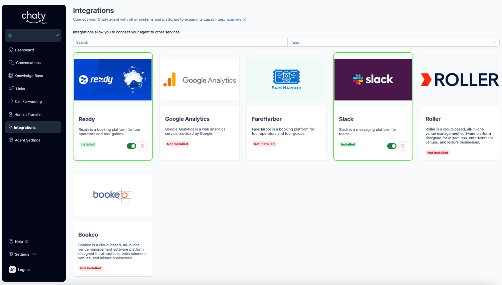Viewport: 502px width, 285px height.
Task: Click the Dashboard sidebar icon
Action: [11, 50]
